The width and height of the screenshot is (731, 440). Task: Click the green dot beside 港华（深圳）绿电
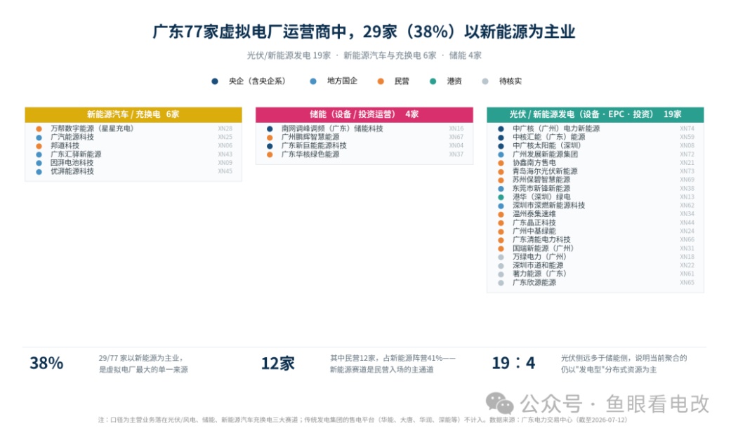pos(501,197)
